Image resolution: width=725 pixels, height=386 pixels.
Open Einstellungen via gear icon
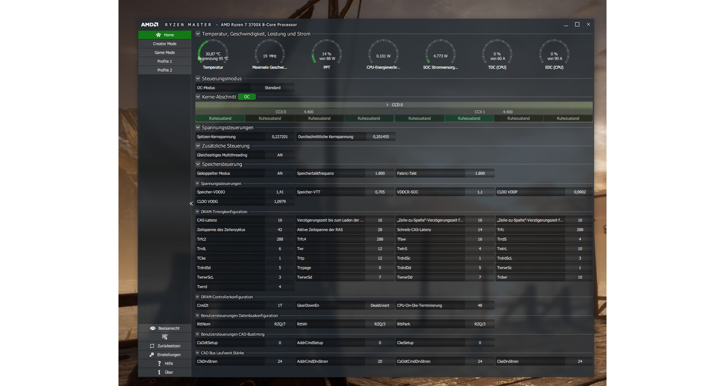click(152, 355)
